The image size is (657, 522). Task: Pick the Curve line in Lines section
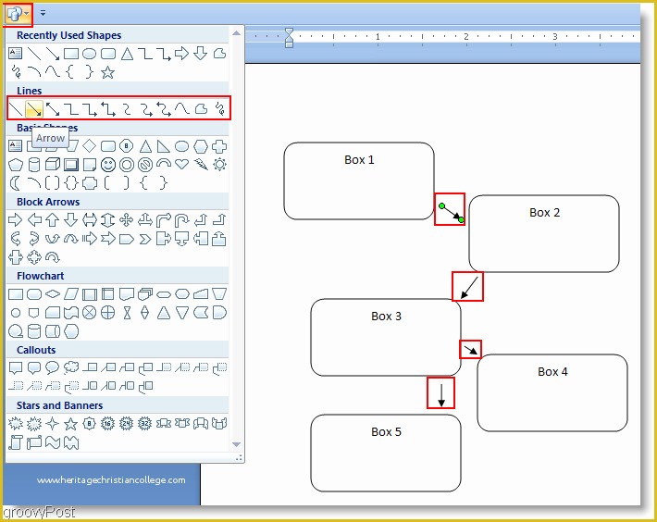click(181, 109)
